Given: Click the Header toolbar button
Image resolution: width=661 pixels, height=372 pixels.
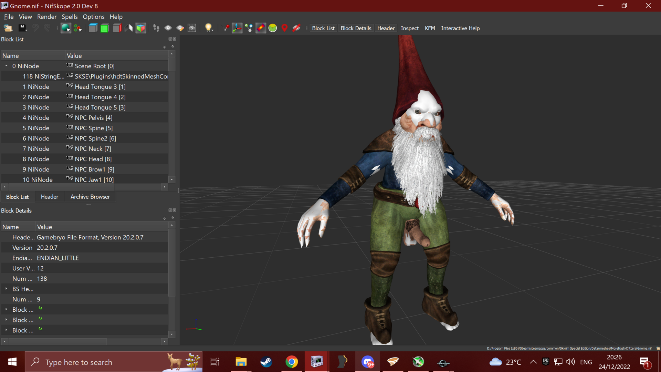Looking at the screenshot, I should [x=386, y=28].
